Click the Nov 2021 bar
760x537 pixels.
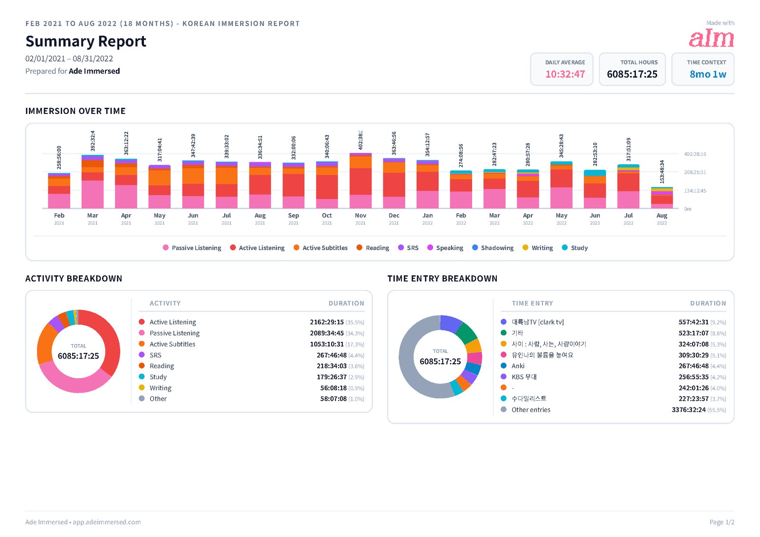click(x=361, y=180)
